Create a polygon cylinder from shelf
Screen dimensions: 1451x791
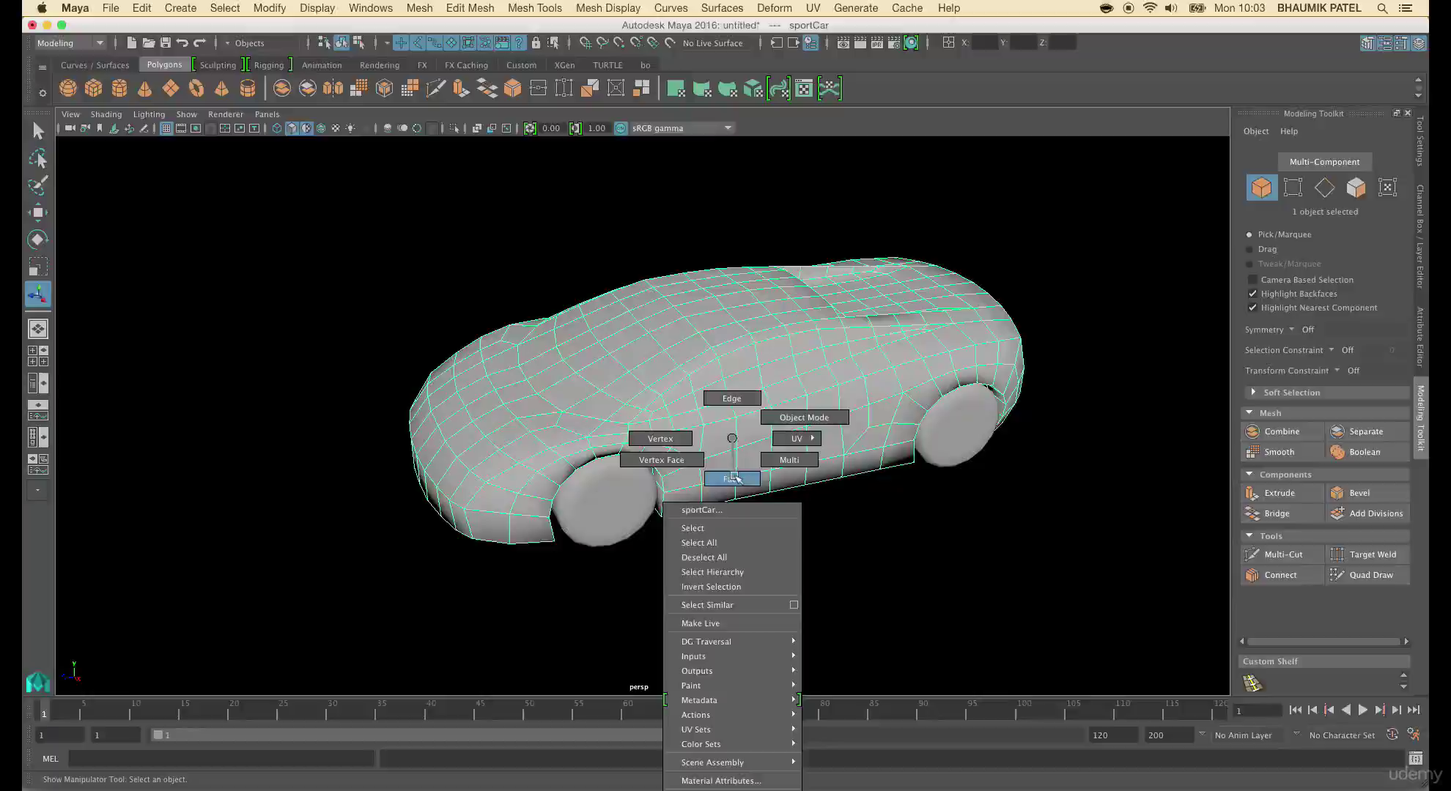click(119, 89)
